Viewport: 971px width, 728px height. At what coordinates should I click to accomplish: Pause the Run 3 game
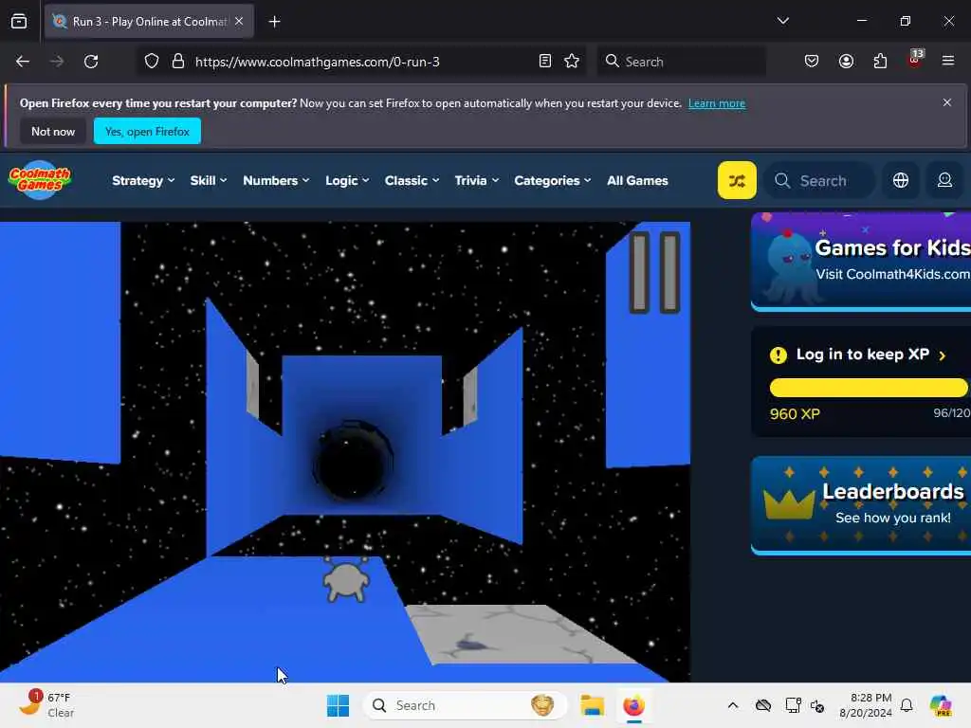click(x=654, y=272)
